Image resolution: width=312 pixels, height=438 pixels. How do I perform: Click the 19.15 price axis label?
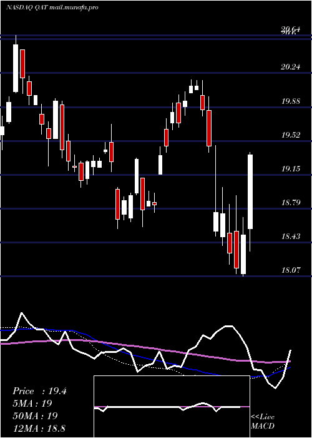[x=291, y=168]
